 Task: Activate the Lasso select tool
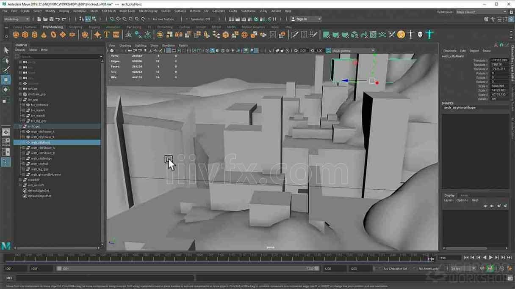(x=6, y=60)
